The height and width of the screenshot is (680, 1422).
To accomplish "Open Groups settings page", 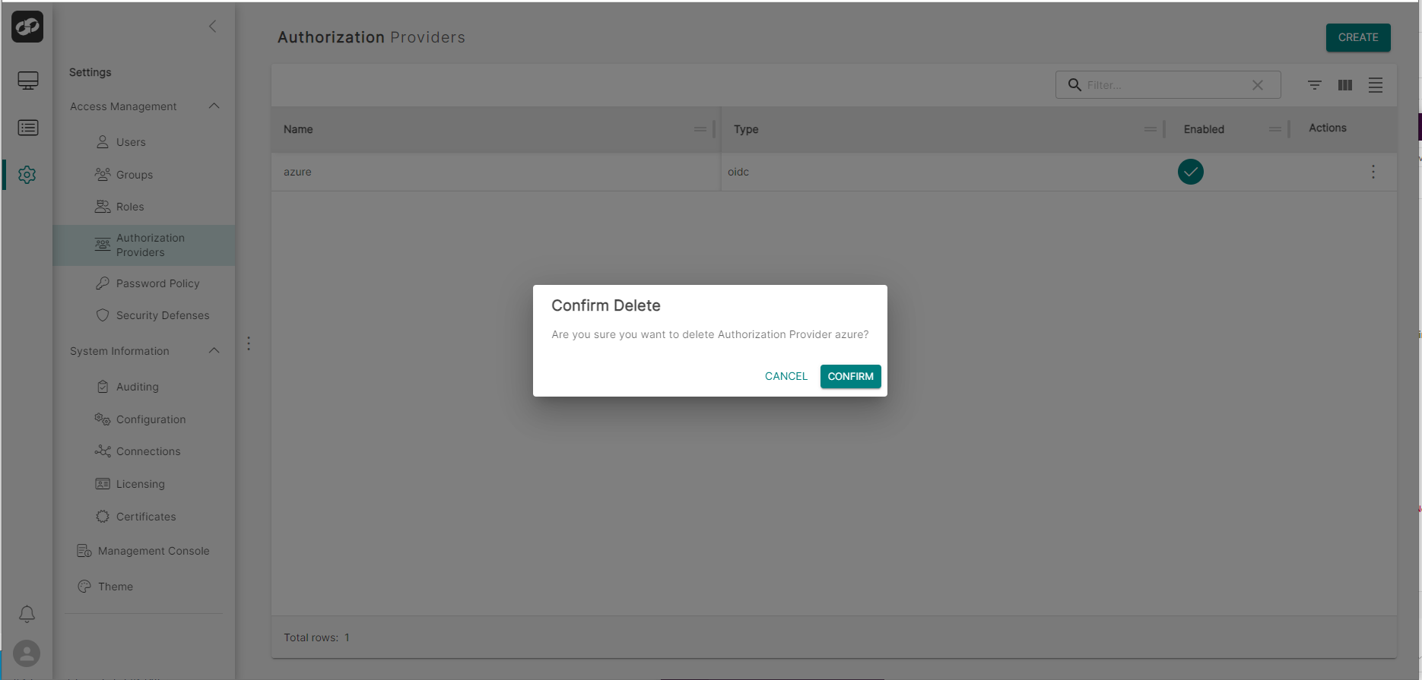I will pos(135,175).
